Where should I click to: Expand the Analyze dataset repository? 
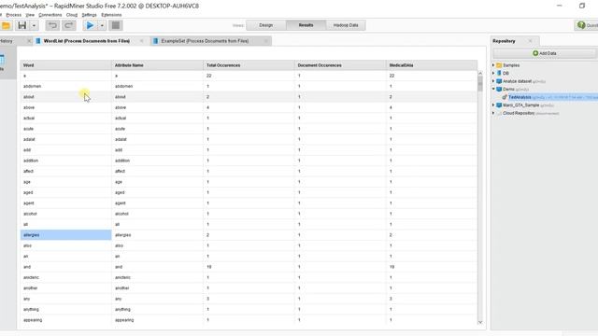tap(493, 81)
